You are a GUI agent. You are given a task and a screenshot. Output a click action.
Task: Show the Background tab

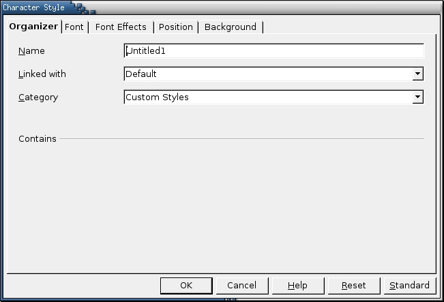tap(231, 27)
